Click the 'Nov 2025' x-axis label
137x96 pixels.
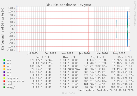pos(67,53)
